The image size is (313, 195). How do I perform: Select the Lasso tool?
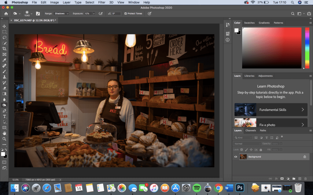point(4,37)
